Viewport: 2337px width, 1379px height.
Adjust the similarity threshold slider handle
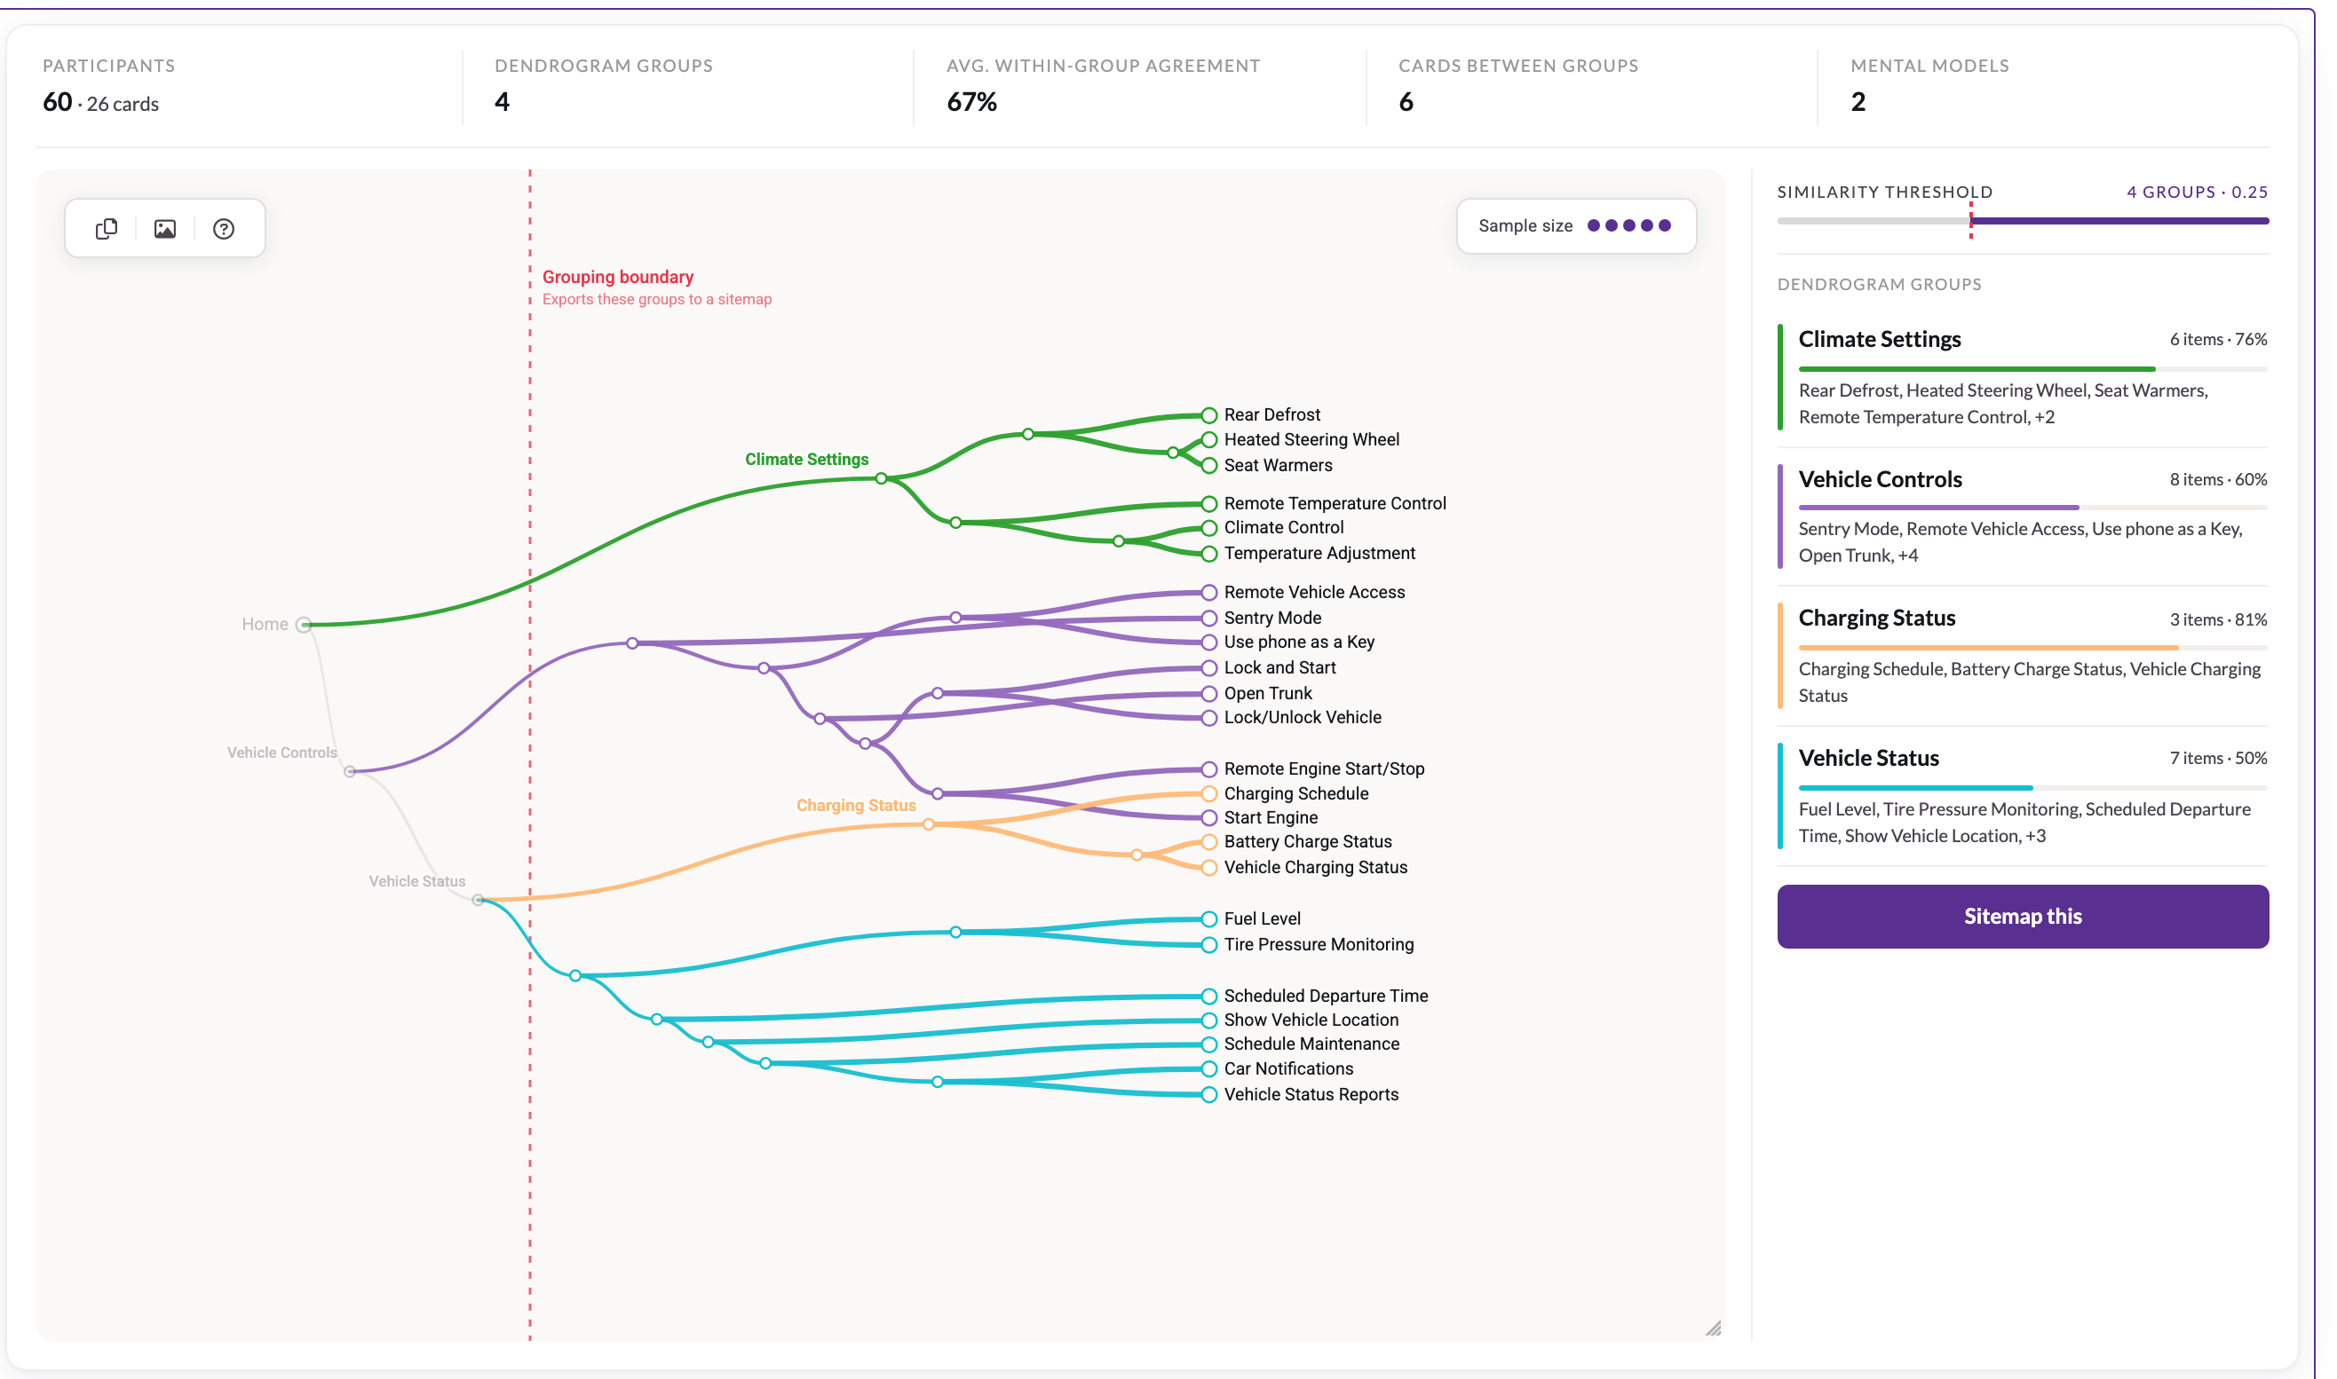[1969, 221]
